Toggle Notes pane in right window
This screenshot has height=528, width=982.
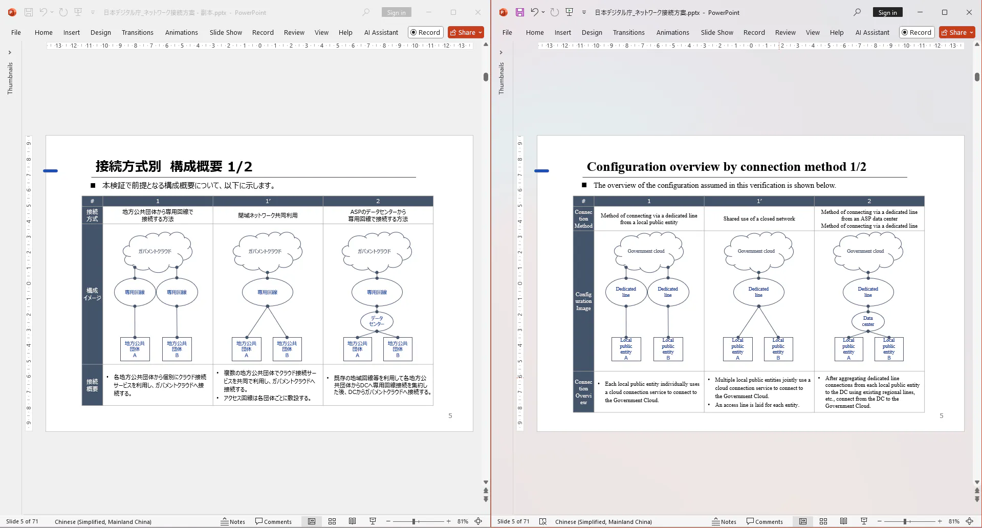click(724, 522)
